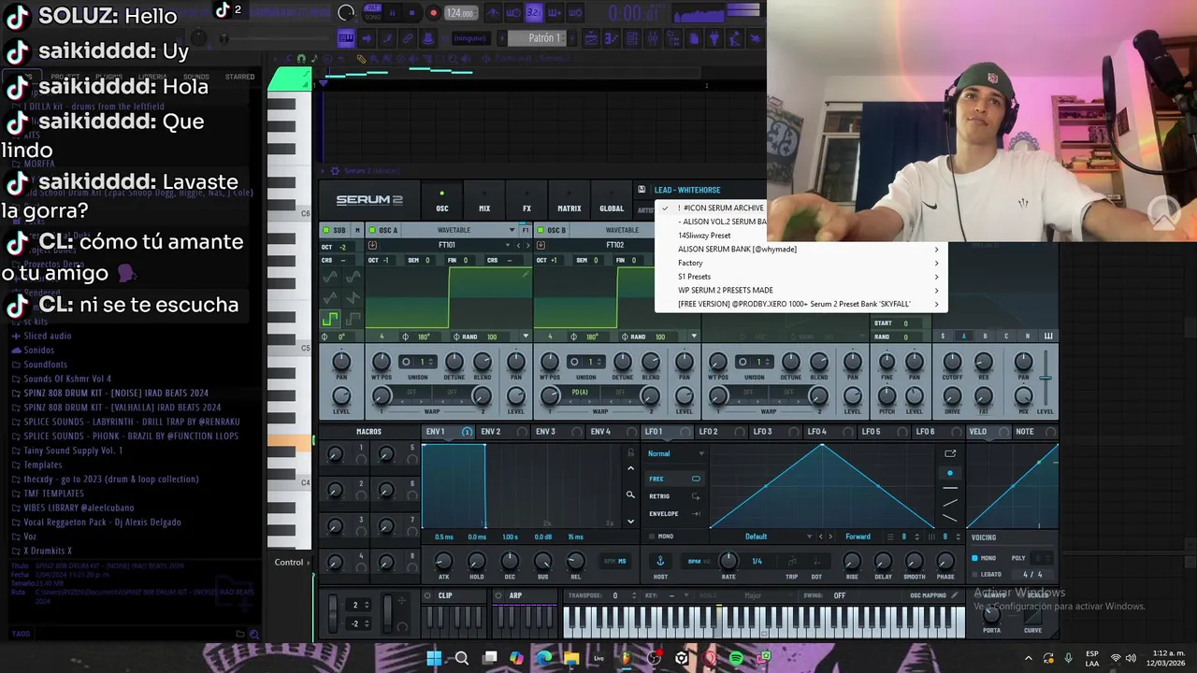Screen dimensions: 1197x673
Task: Open taskbar Search magnifier icon
Action: (461, 658)
